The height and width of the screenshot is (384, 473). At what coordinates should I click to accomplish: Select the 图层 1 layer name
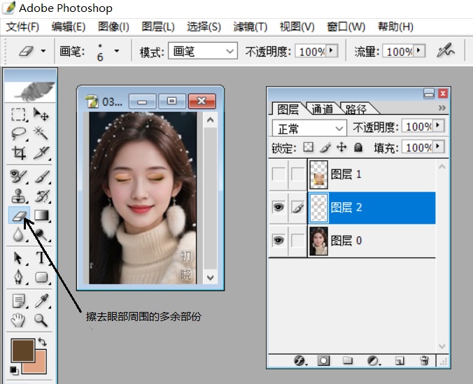coord(346,174)
